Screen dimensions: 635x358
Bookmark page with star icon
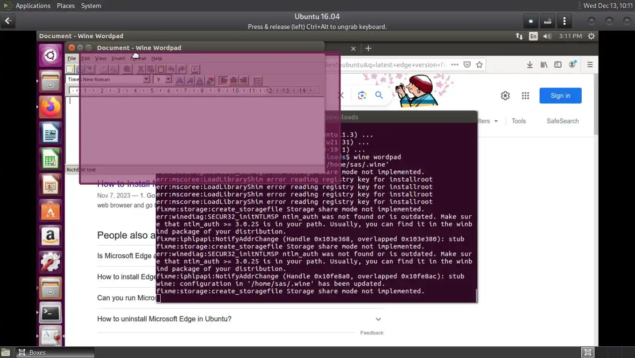click(x=479, y=65)
